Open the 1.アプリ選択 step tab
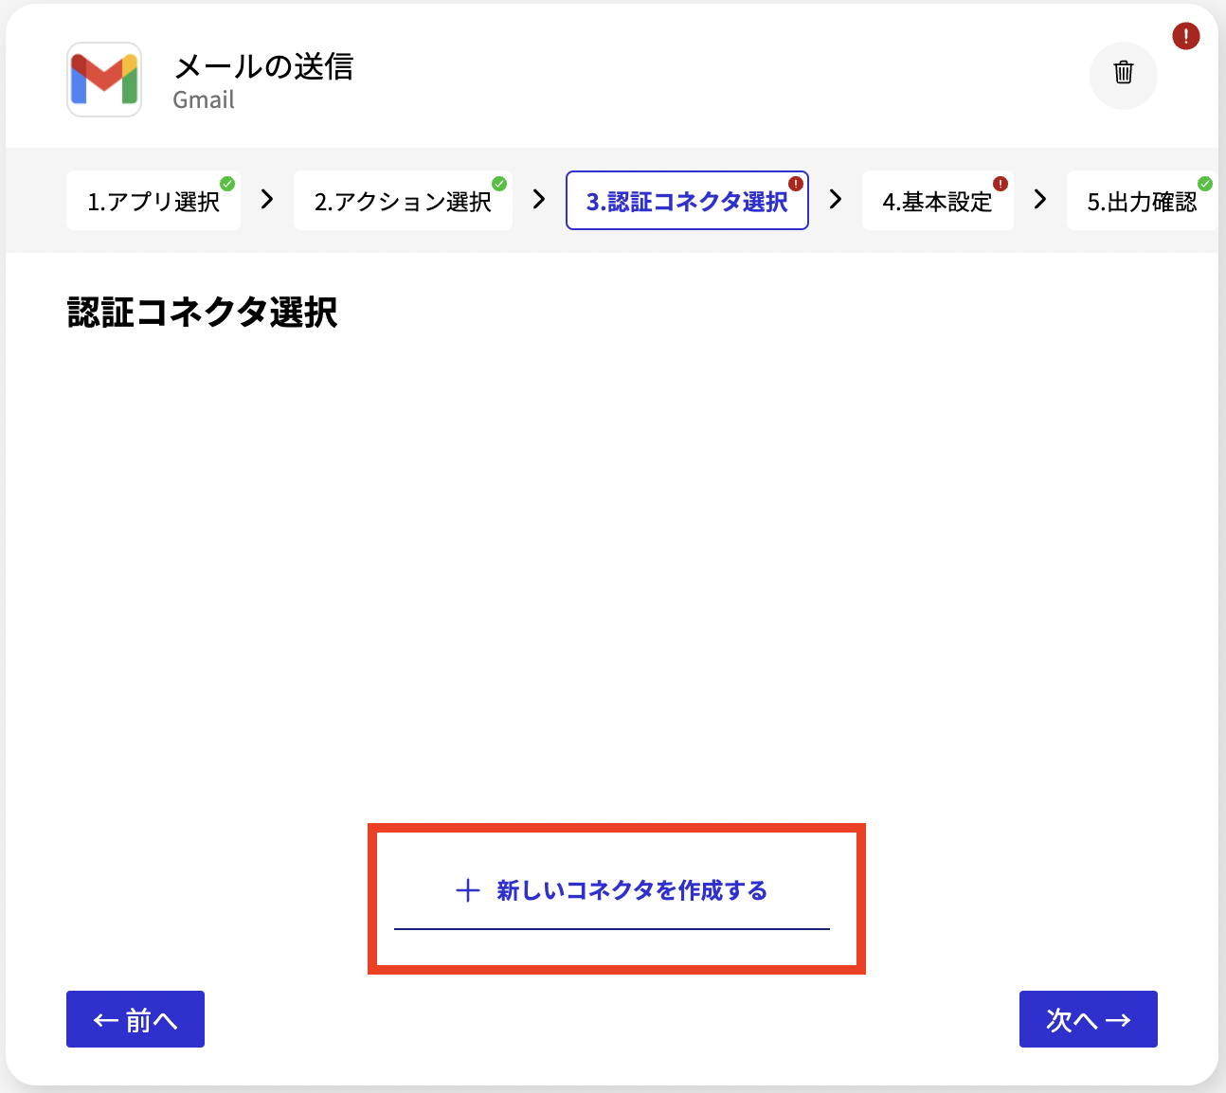Viewport: 1226px width, 1093px height. (153, 201)
